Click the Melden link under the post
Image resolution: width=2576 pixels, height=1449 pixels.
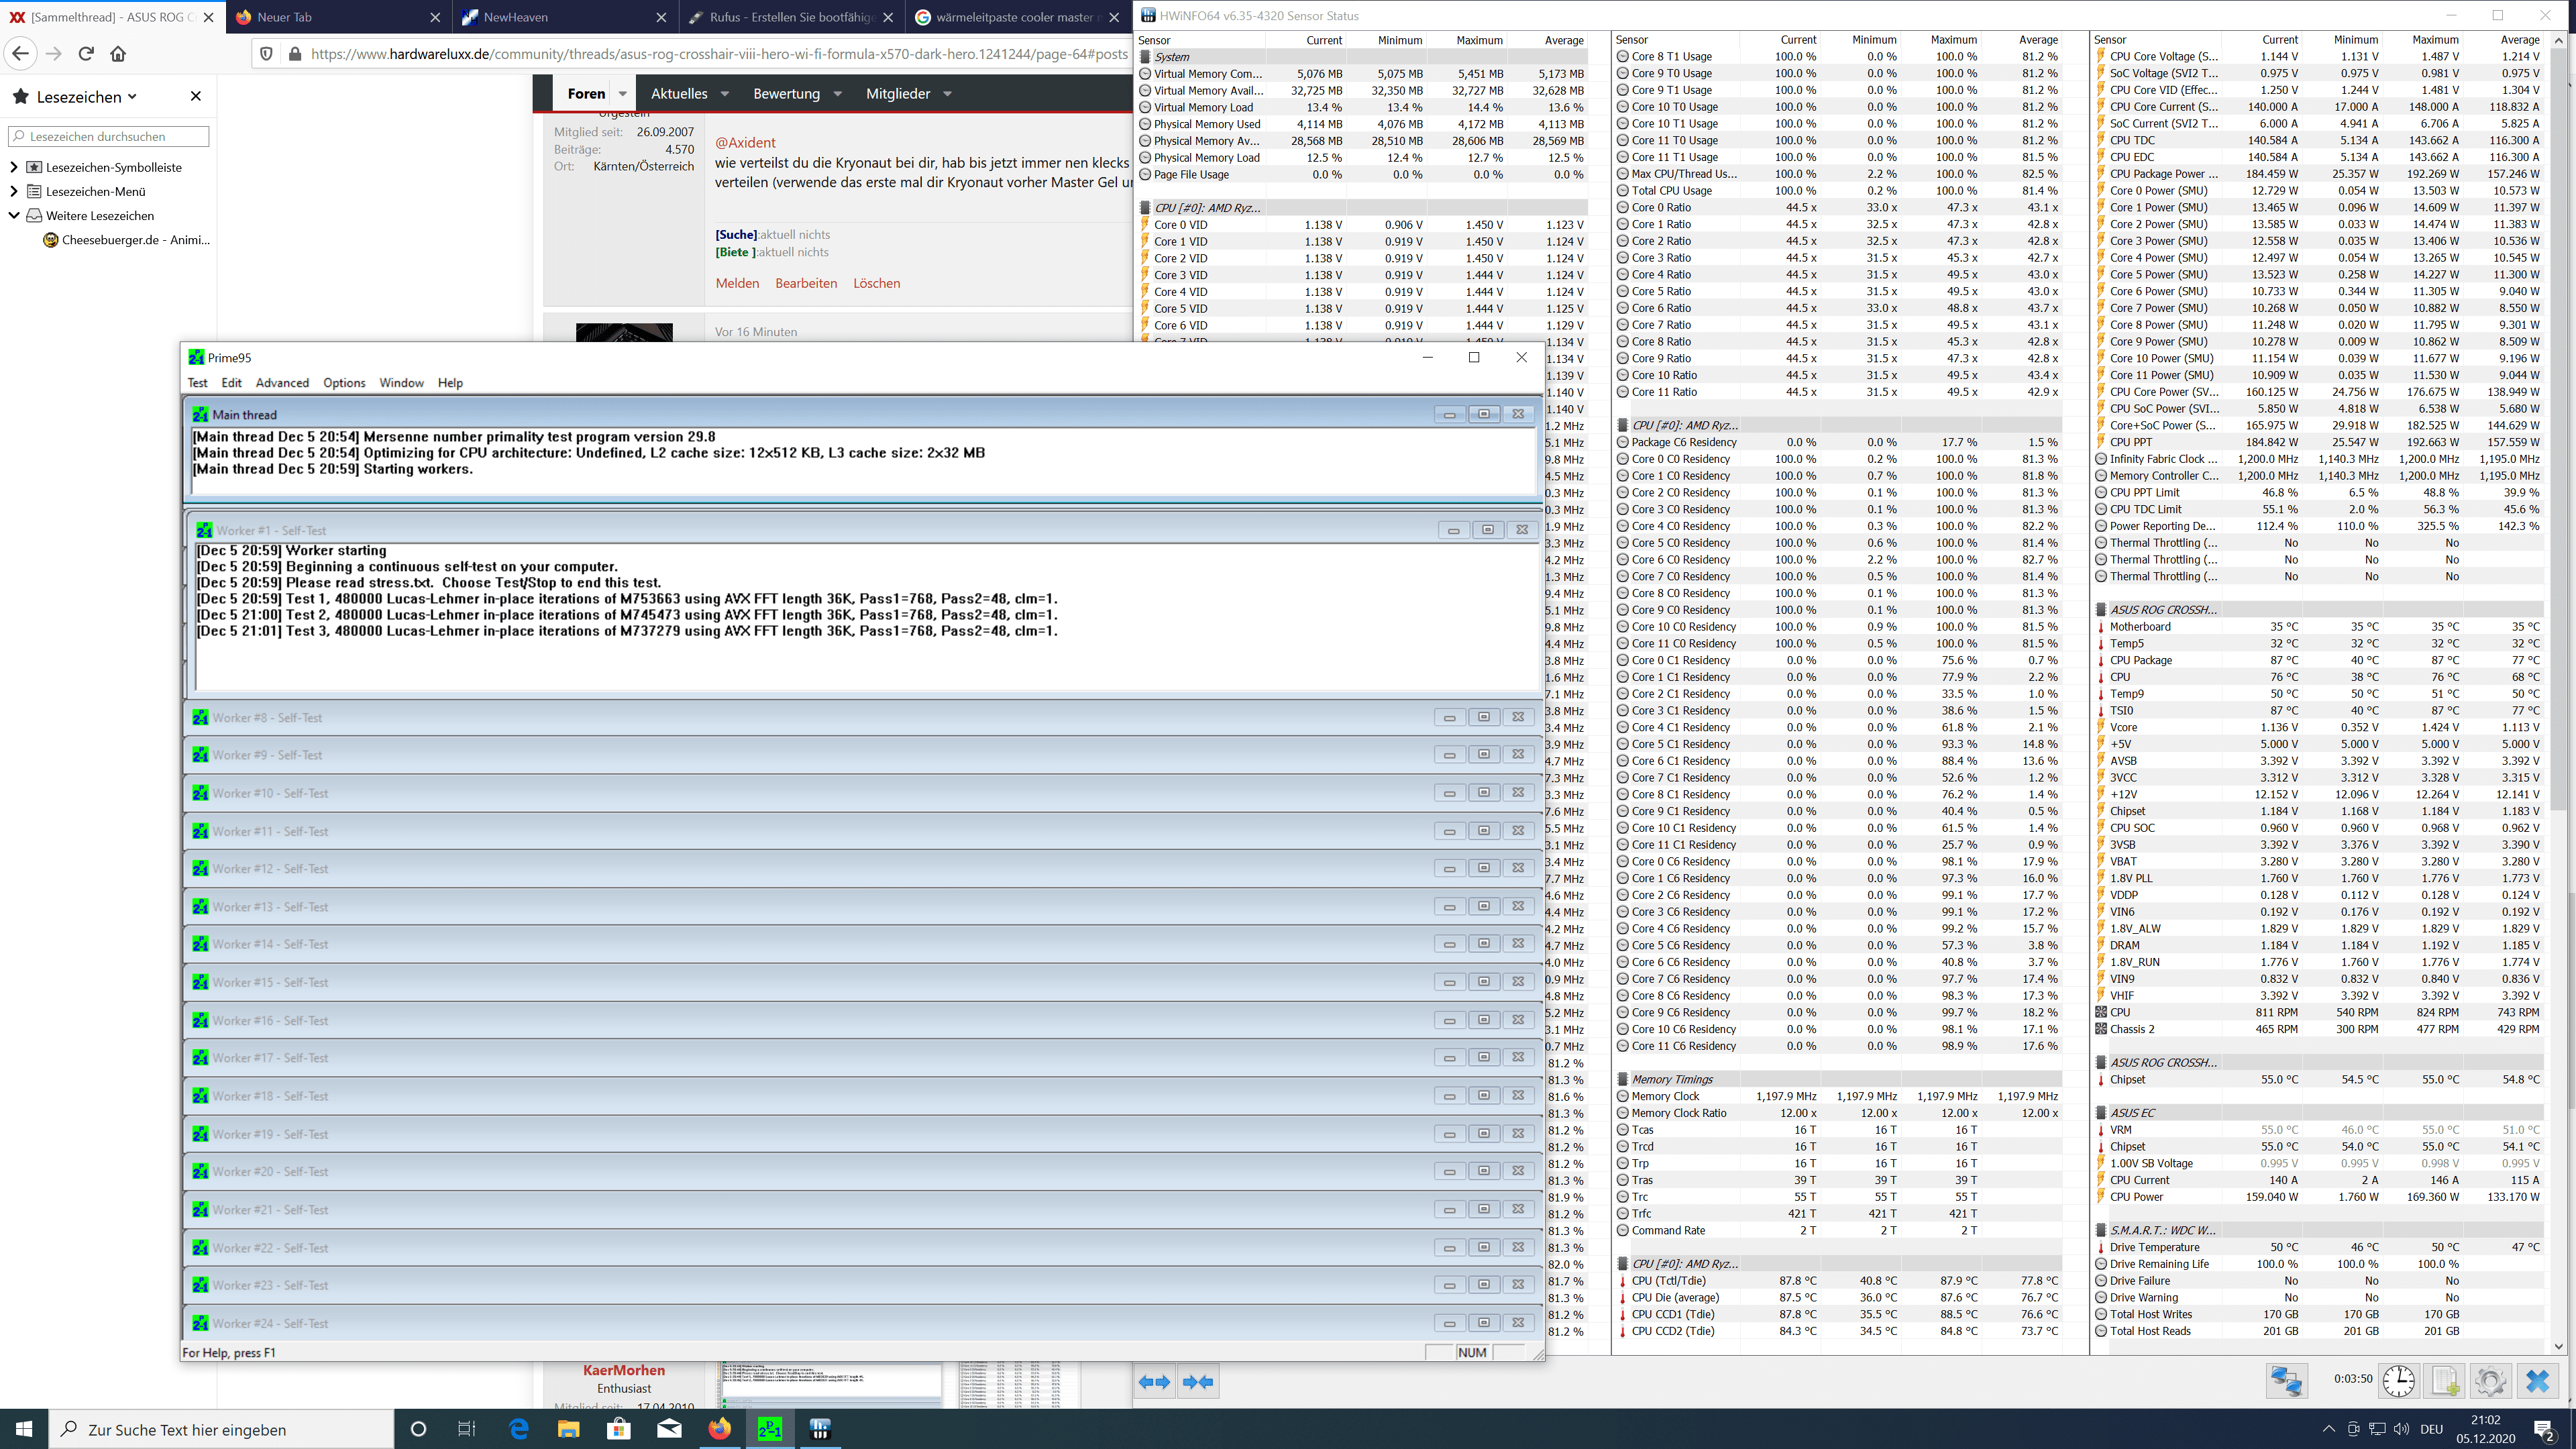tap(737, 283)
